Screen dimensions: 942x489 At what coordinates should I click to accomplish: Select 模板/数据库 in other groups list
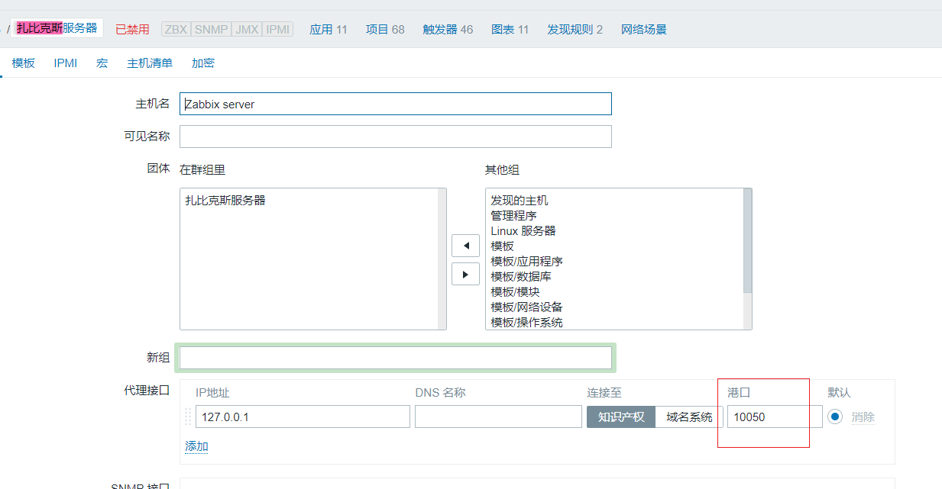click(520, 277)
